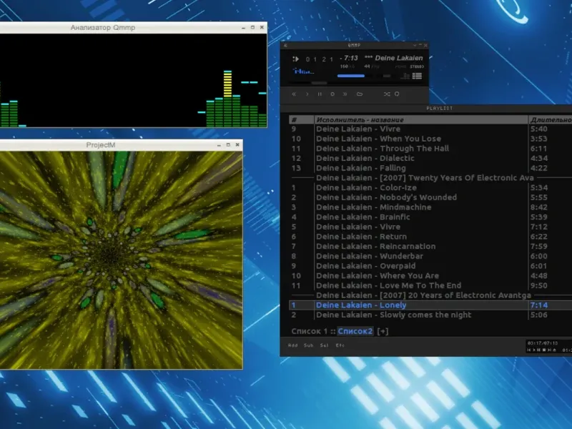Pause playback in the Qmmp player
572x429 pixels.
[x=320, y=94]
